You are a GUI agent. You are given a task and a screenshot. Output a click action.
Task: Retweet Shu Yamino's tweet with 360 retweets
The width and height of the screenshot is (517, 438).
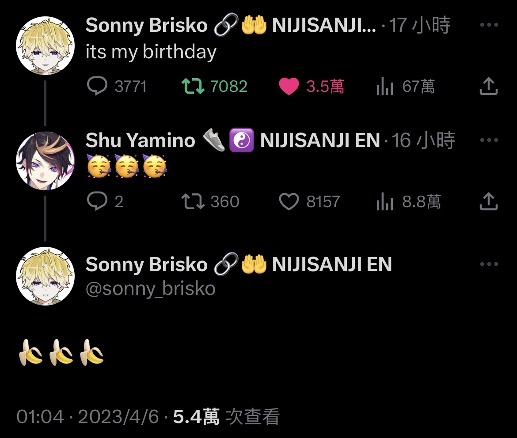coord(210,201)
